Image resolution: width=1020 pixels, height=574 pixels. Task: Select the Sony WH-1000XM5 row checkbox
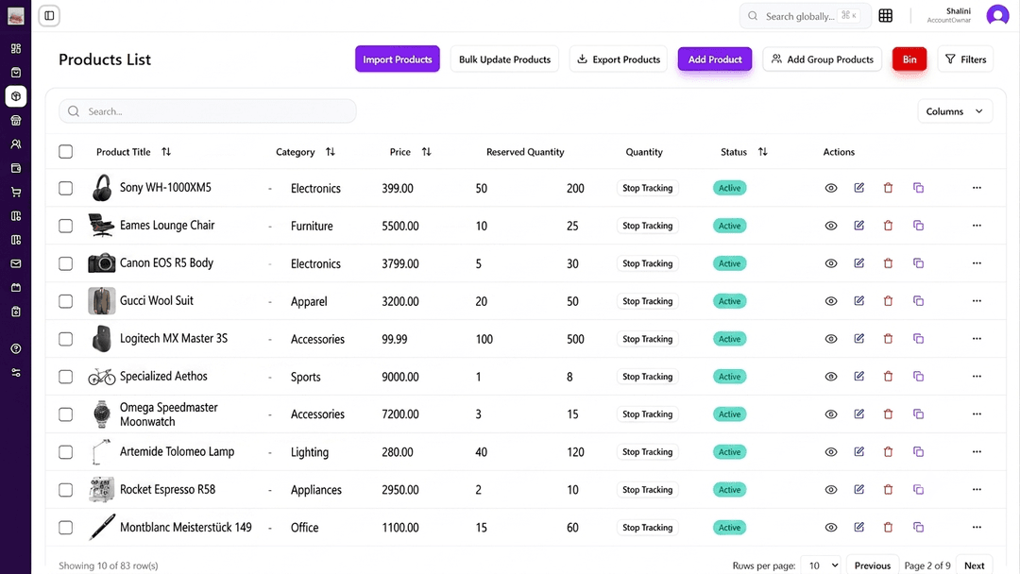pos(66,188)
